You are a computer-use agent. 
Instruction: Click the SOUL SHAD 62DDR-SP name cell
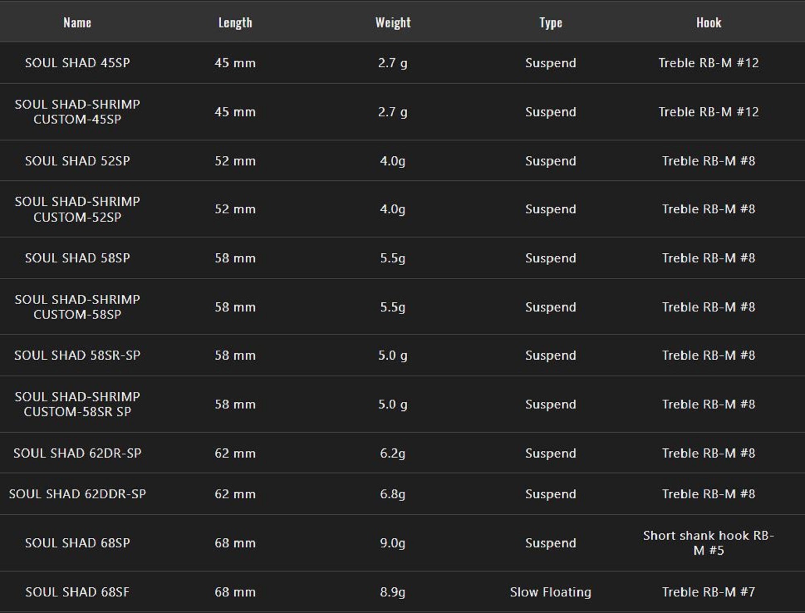(x=77, y=494)
